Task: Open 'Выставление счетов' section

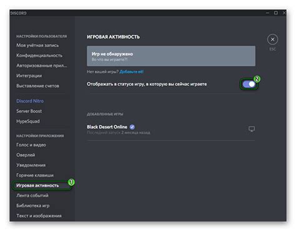Action: pos(37,86)
